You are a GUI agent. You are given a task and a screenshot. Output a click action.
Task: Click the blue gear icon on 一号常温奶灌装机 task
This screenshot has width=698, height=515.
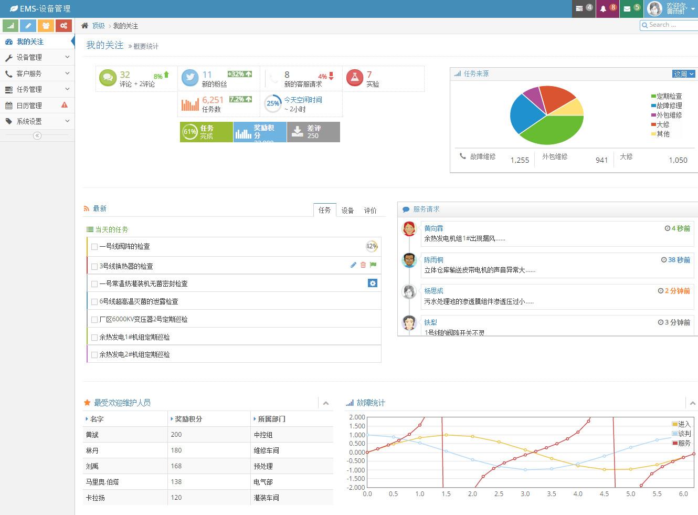click(x=373, y=283)
